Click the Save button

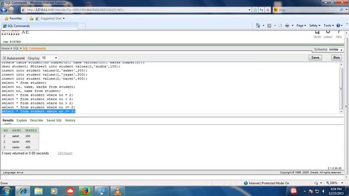click(315, 58)
